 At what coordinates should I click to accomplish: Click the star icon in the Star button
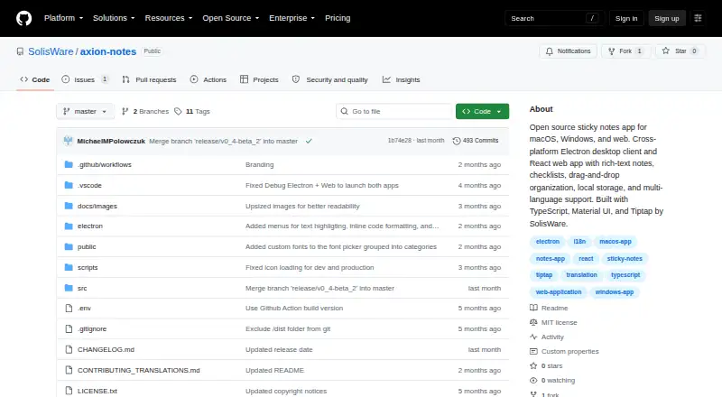[x=666, y=51]
